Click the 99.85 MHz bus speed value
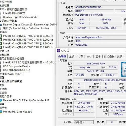Screen dimensions: 126x126 [x=84, y=110]
